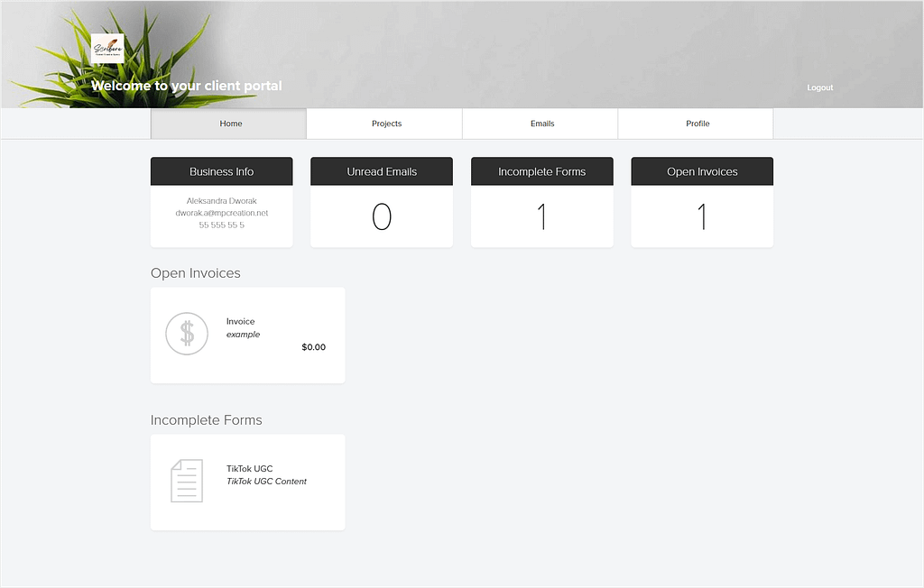The image size is (924, 588).
Task: Click the TikTok UGC form document icon
Action: 187,481
